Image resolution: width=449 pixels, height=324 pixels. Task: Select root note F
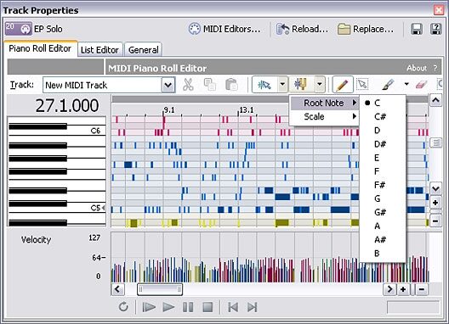pyautogui.click(x=383, y=171)
